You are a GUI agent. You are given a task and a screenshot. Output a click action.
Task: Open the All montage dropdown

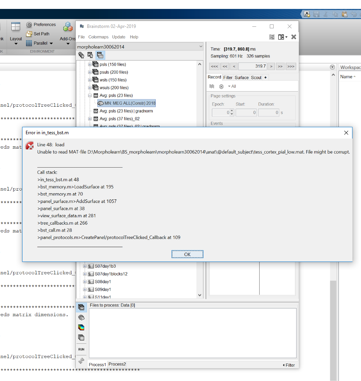(232, 86)
